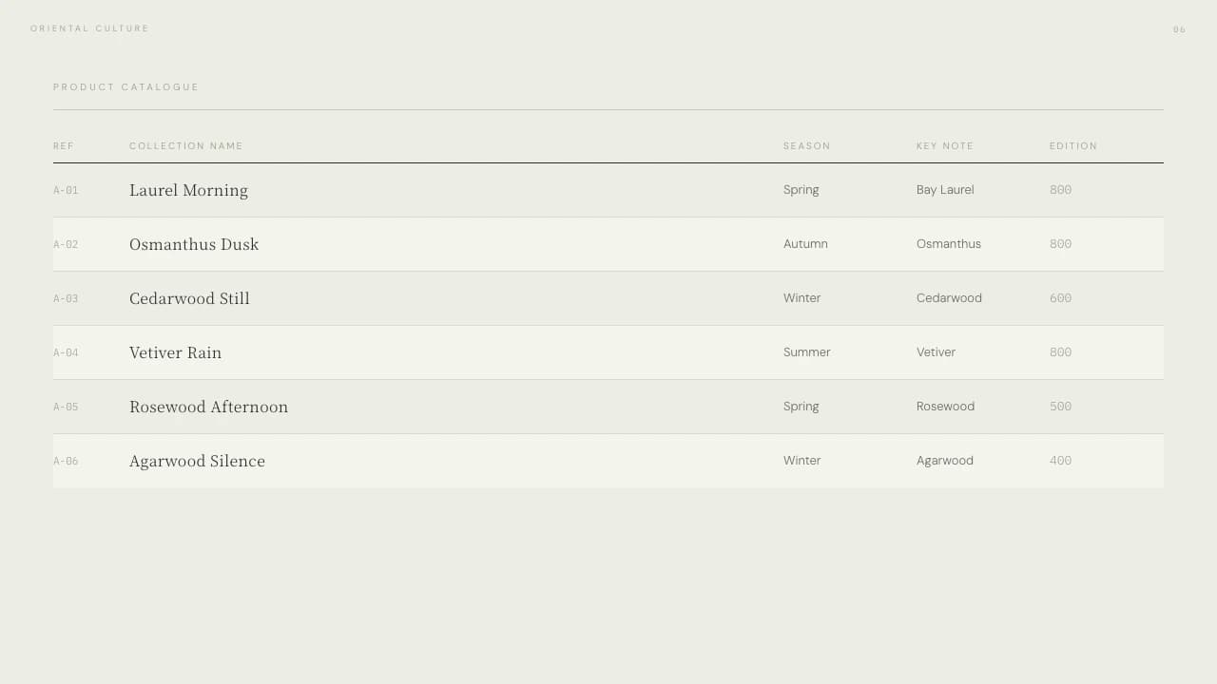This screenshot has width=1217, height=684.
Task: Click edition 800 in Vetiver Rain row
Action: click(x=1060, y=352)
